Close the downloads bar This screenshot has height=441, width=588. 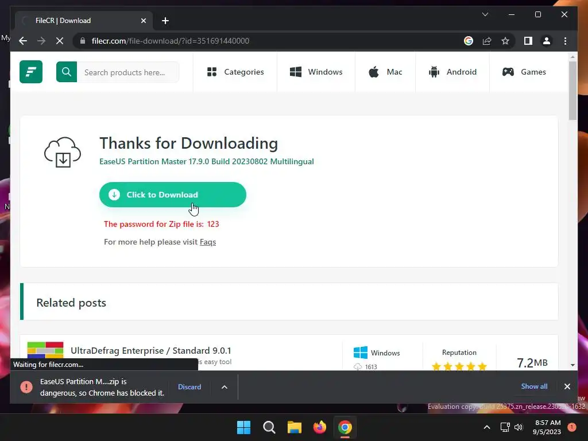point(567,386)
